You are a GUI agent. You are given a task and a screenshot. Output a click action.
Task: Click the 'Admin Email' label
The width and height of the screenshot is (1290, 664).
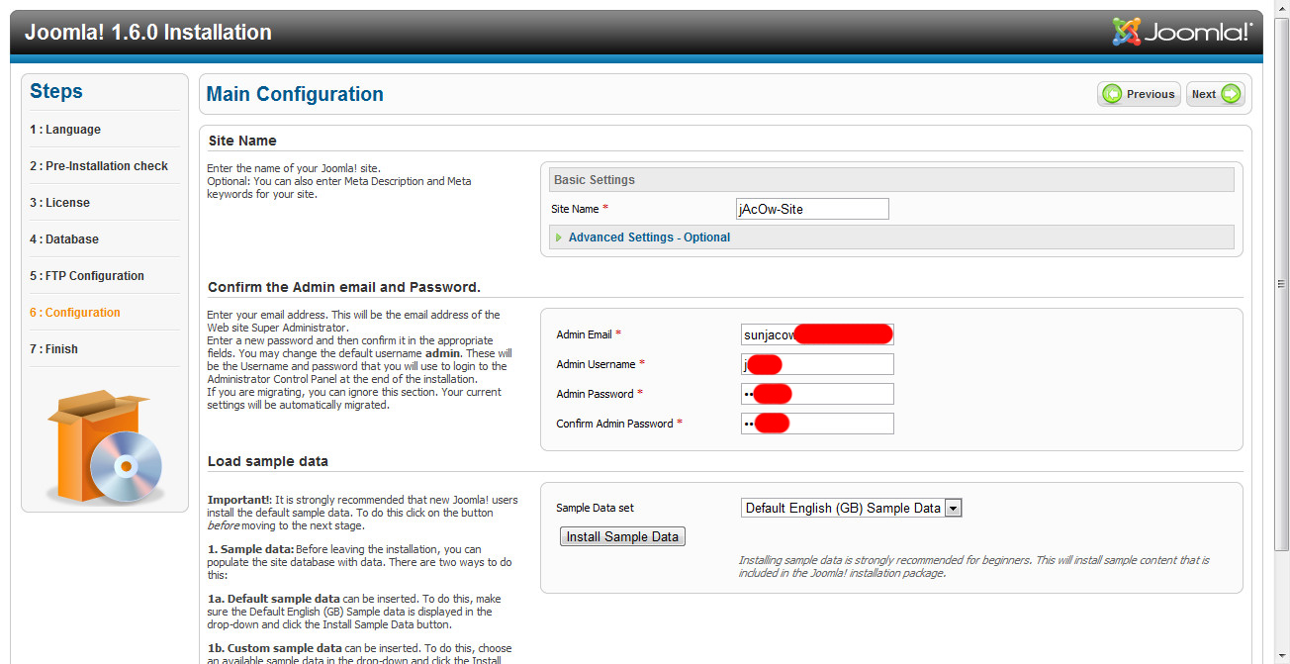pos(589,334)
